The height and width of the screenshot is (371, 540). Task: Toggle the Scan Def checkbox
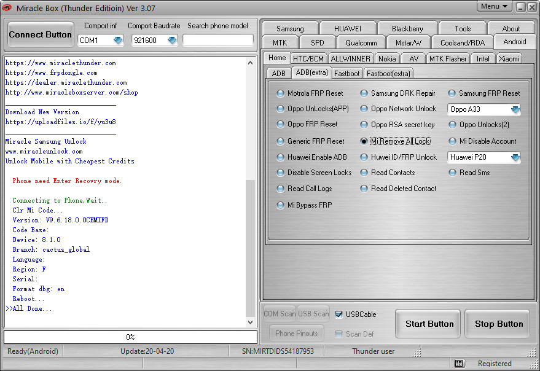[339, 334]
